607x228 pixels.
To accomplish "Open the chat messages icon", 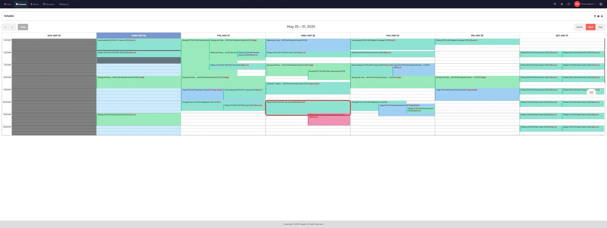I will pyautogui.click(x=555, y=4).
